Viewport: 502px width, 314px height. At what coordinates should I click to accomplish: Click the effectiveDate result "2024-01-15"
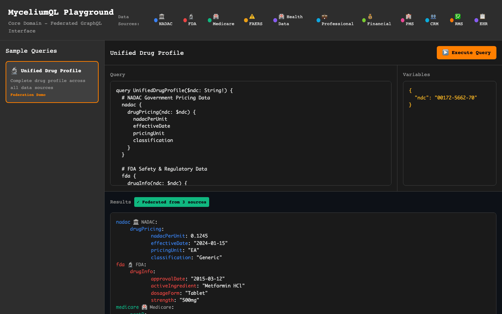[x=211, y=243]
